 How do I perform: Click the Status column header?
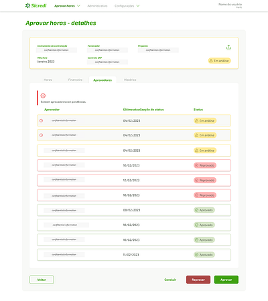(x=198, y=110)
